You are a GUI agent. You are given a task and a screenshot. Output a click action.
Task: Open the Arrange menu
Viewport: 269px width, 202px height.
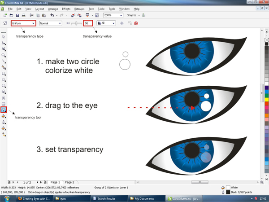pos(53,9)
